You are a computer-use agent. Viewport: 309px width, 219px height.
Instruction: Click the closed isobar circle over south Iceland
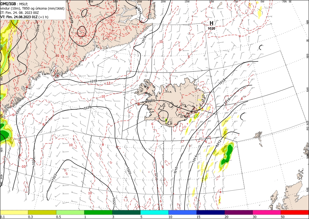pyautogui.click(x=163, y=116)
